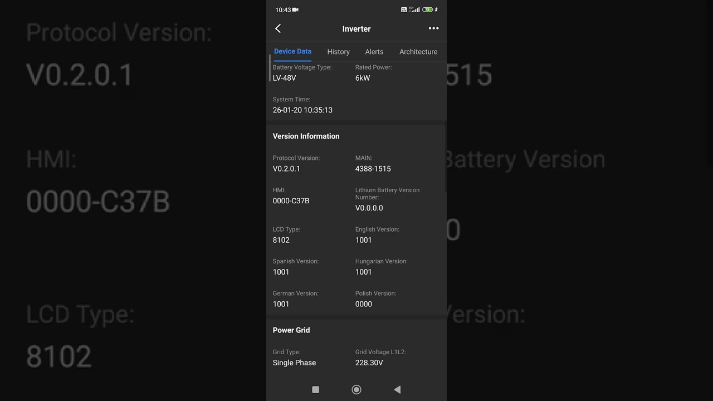The width and height of the screenshot is (713, 401).
Task: Tap the Android square recents button
Action: tap(315, 390)
